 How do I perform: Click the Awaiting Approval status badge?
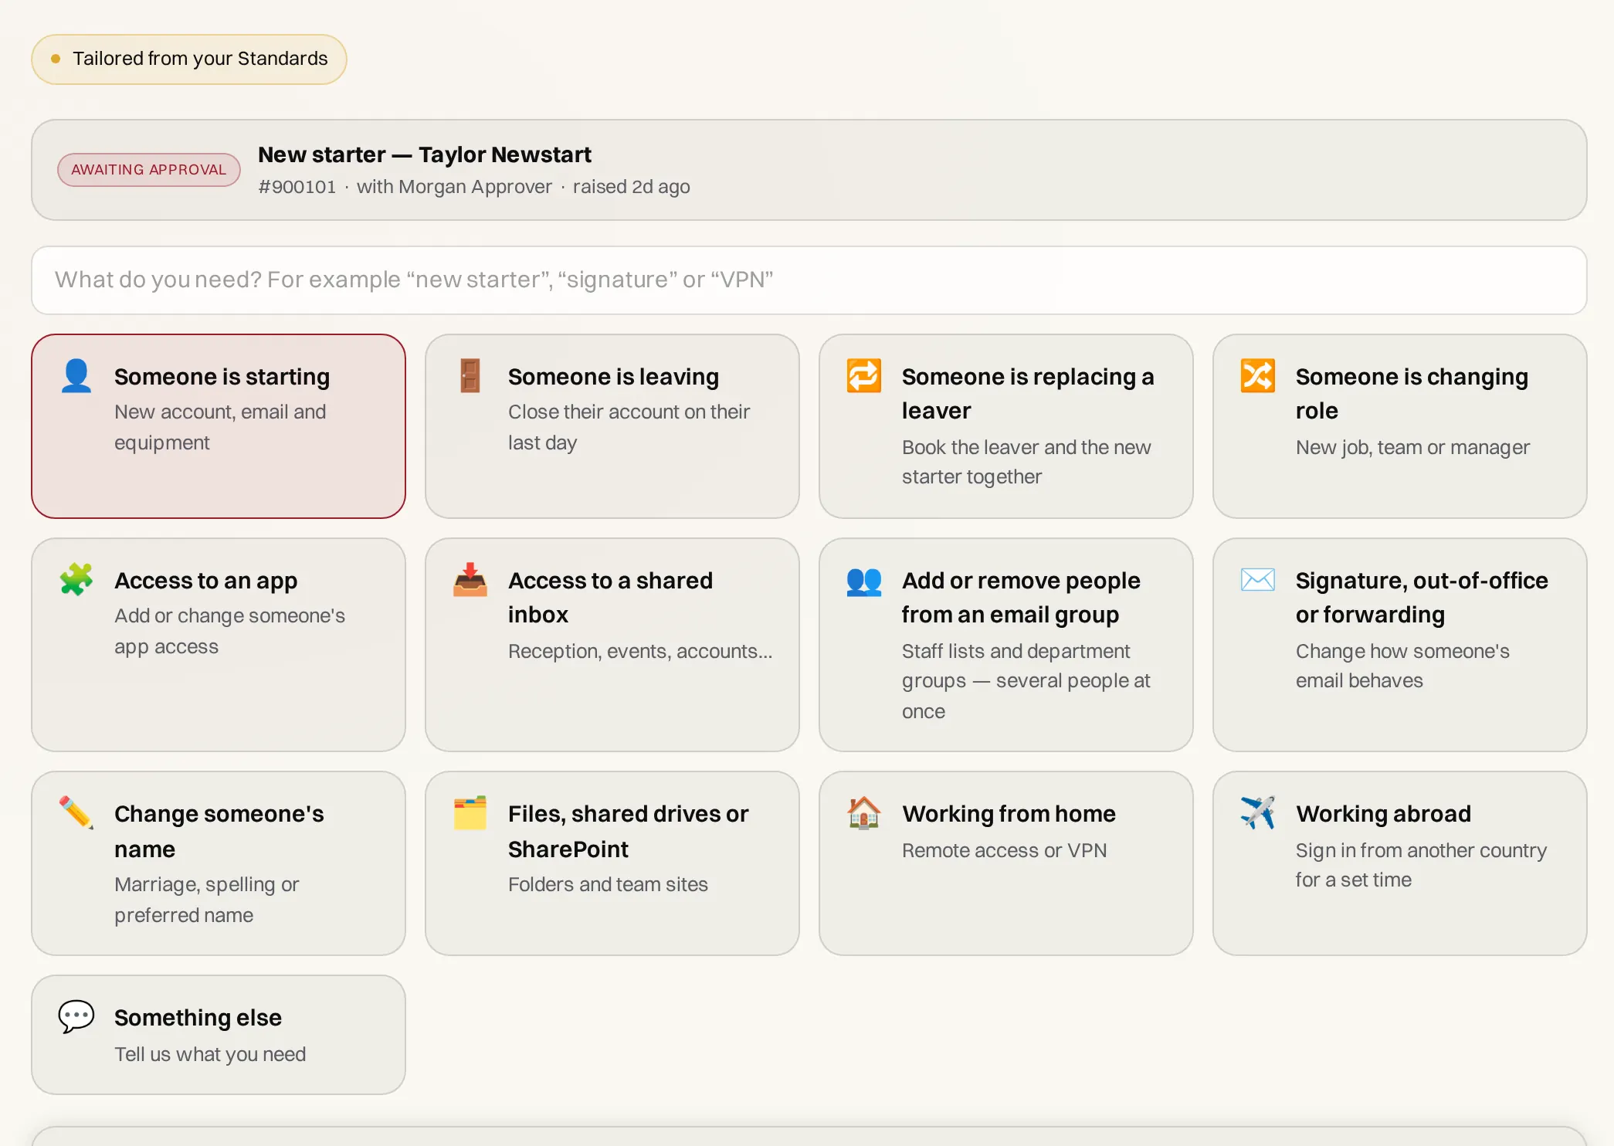[149, 170]
